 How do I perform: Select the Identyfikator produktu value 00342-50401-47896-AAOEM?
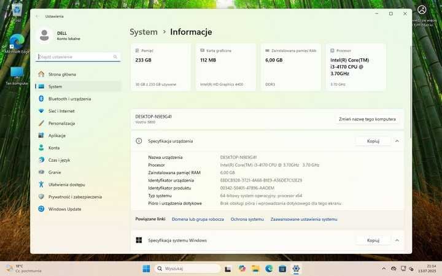tap(247, 188)
